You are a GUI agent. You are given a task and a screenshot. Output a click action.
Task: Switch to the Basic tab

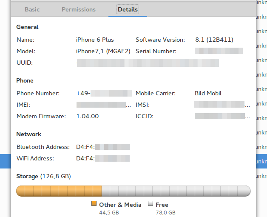pos(32,9)
